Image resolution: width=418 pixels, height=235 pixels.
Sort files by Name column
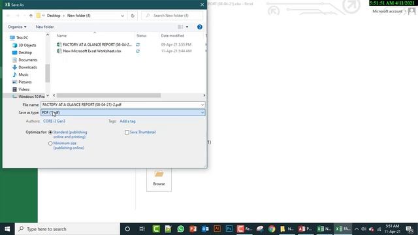[61, 36]
